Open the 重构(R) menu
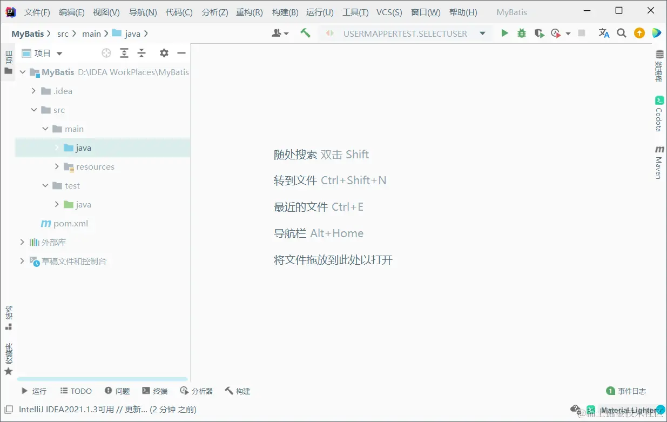The height and width of the screenshot is (422, 667). [x=250, y=12]
